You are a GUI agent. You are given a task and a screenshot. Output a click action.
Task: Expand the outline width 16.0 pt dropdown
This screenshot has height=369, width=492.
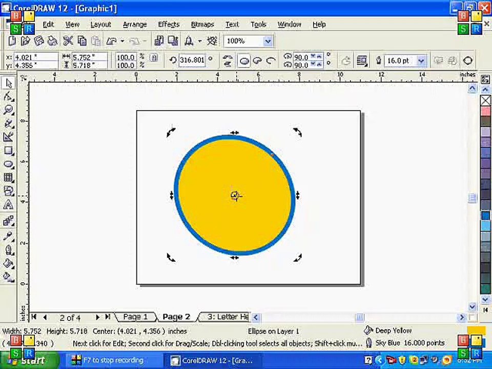[421, 60]
